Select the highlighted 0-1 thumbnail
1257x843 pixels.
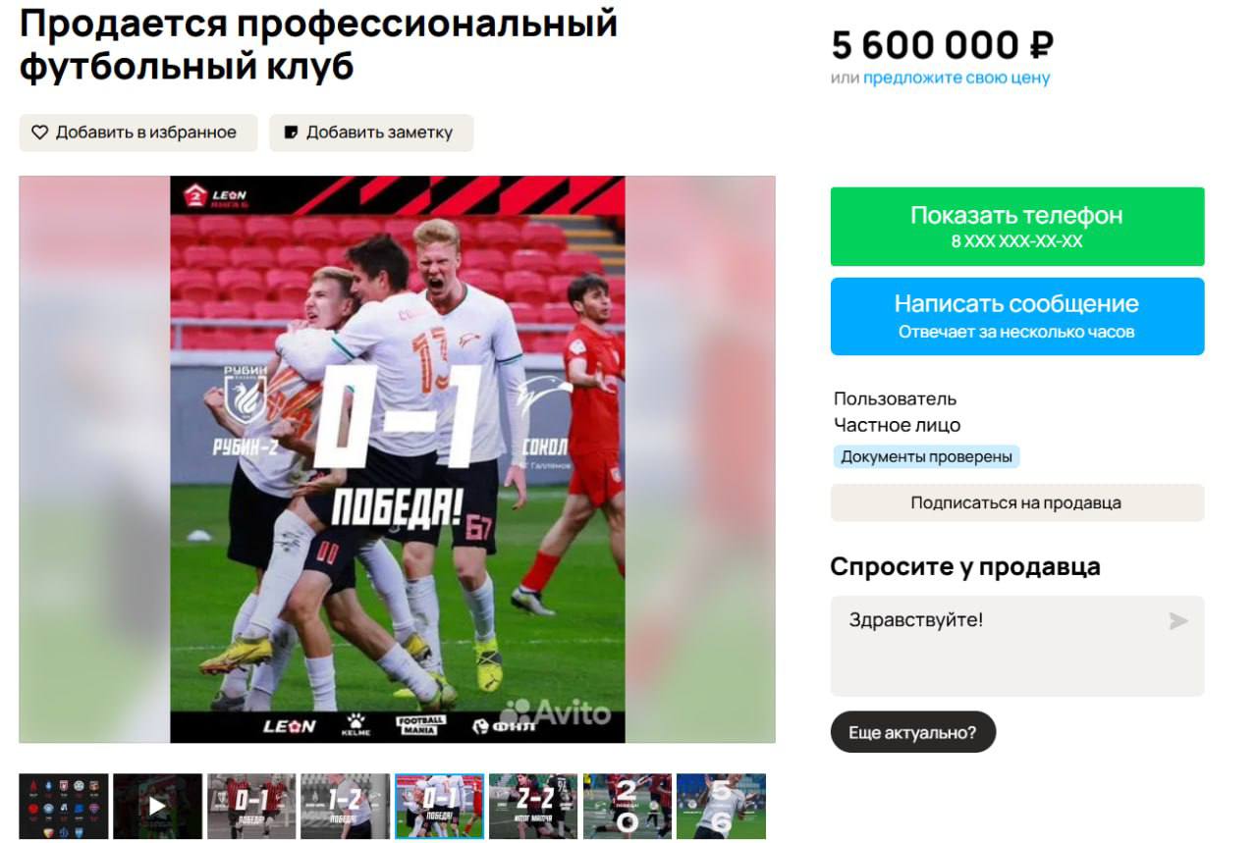[x=439, y=807]
